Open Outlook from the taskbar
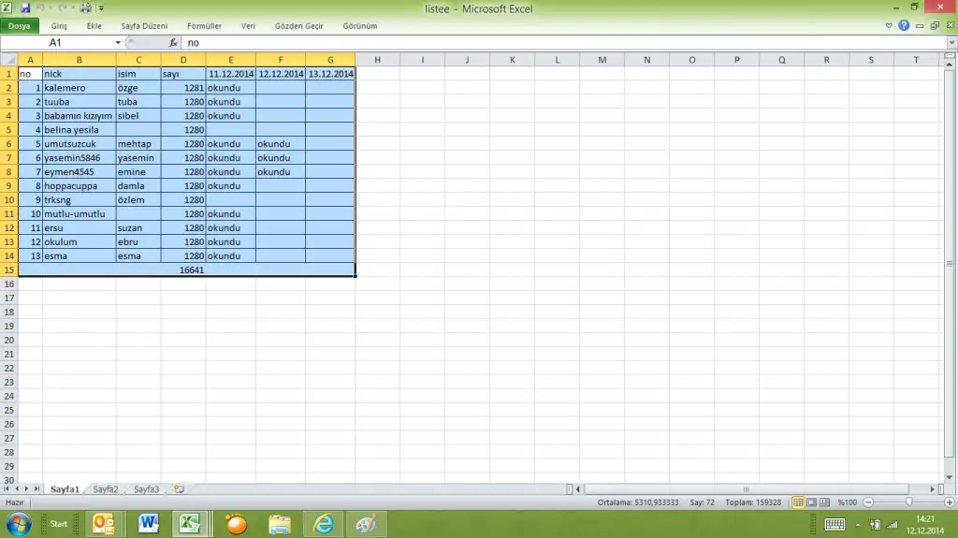958x538 pixels. click(x=104, y=524)
